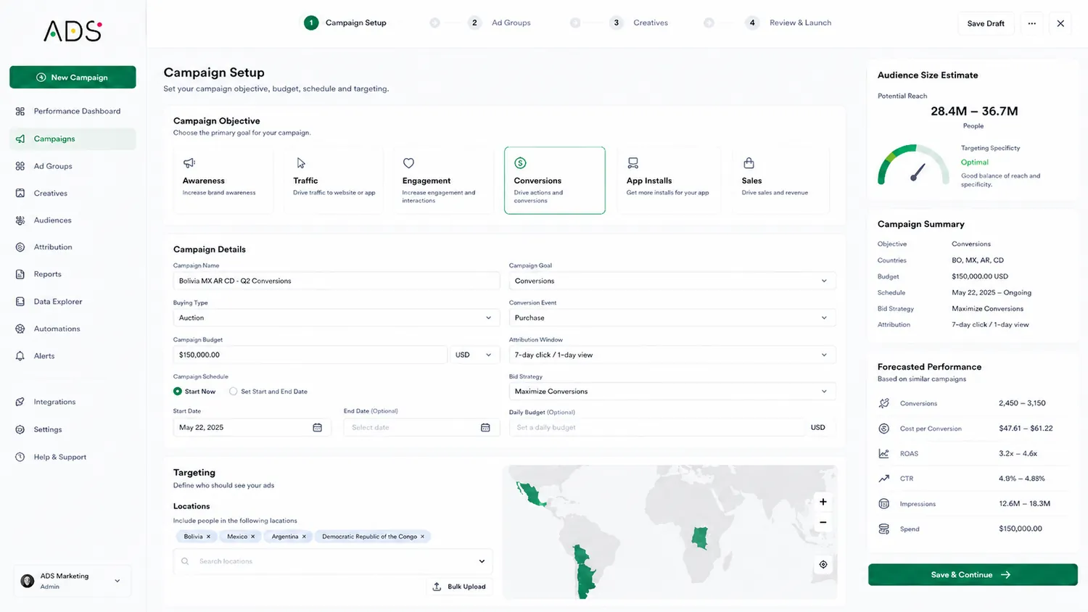Remove Bolivia location tag
The image size is (1088, 612).
pyautogui.click(x=208, y=537)
